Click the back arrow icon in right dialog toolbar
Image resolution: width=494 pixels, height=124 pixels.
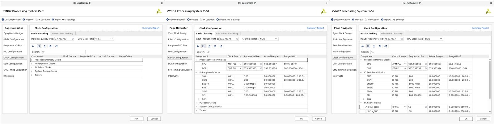pos(362,46)
